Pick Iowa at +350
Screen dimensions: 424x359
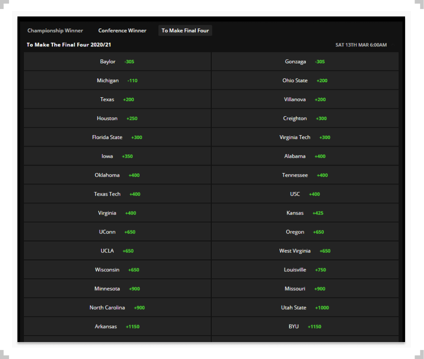[117, 157]
